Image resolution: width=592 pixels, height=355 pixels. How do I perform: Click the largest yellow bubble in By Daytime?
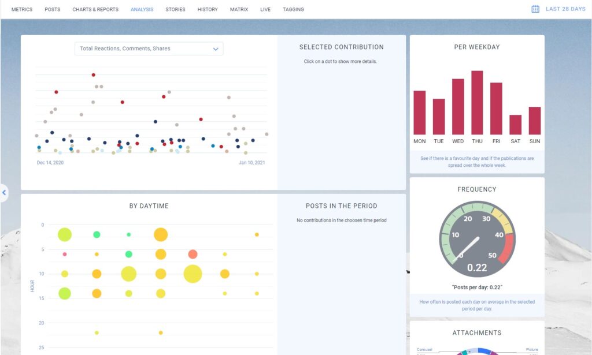[x=193, y=274]
